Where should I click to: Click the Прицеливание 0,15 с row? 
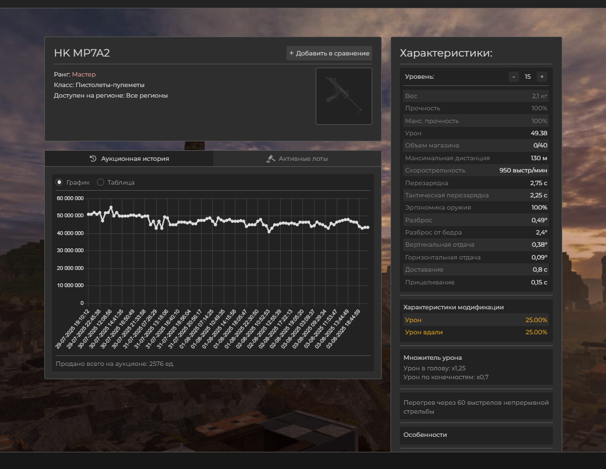click(476, 282)
